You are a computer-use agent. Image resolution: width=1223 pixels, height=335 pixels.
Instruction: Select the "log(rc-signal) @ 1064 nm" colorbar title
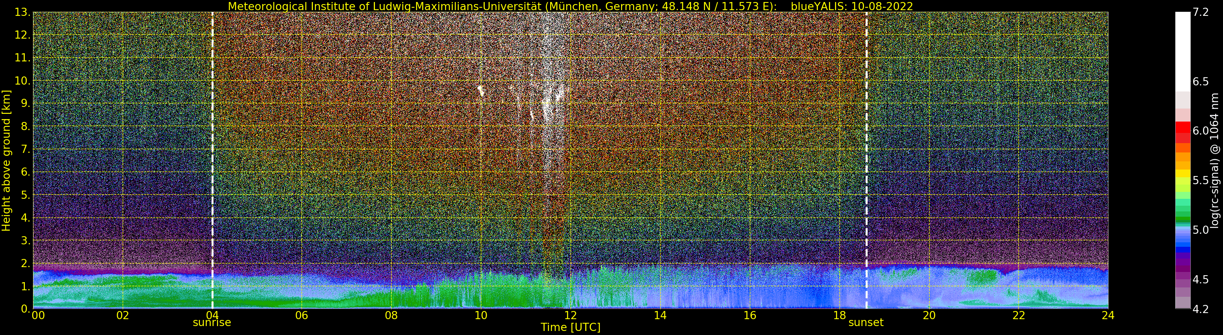[1214, 161]
